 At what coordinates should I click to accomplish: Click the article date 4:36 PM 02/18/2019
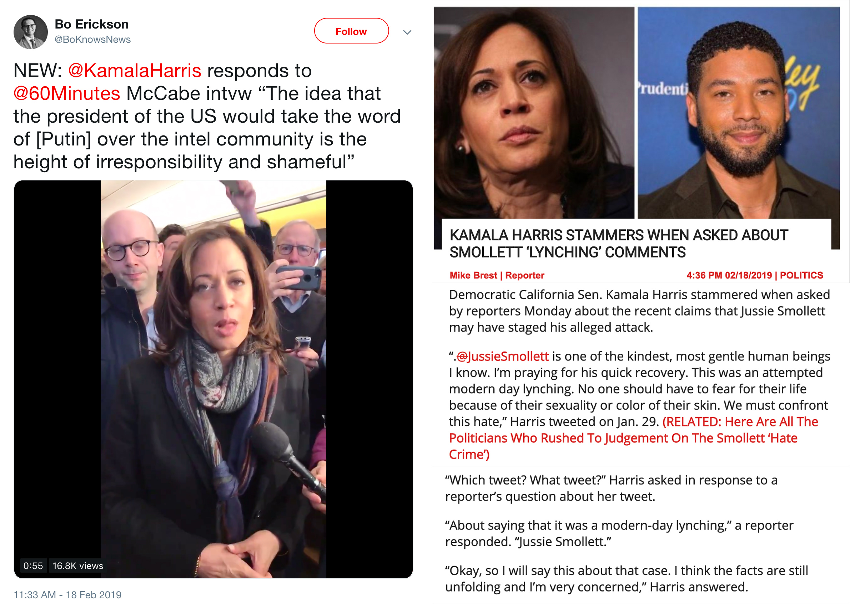coord(729,275)
